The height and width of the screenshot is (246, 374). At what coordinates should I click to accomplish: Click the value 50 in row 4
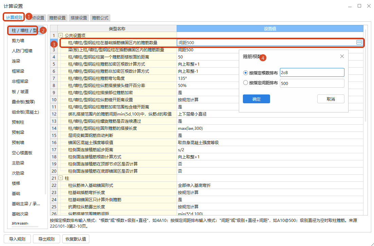(180, 57)
